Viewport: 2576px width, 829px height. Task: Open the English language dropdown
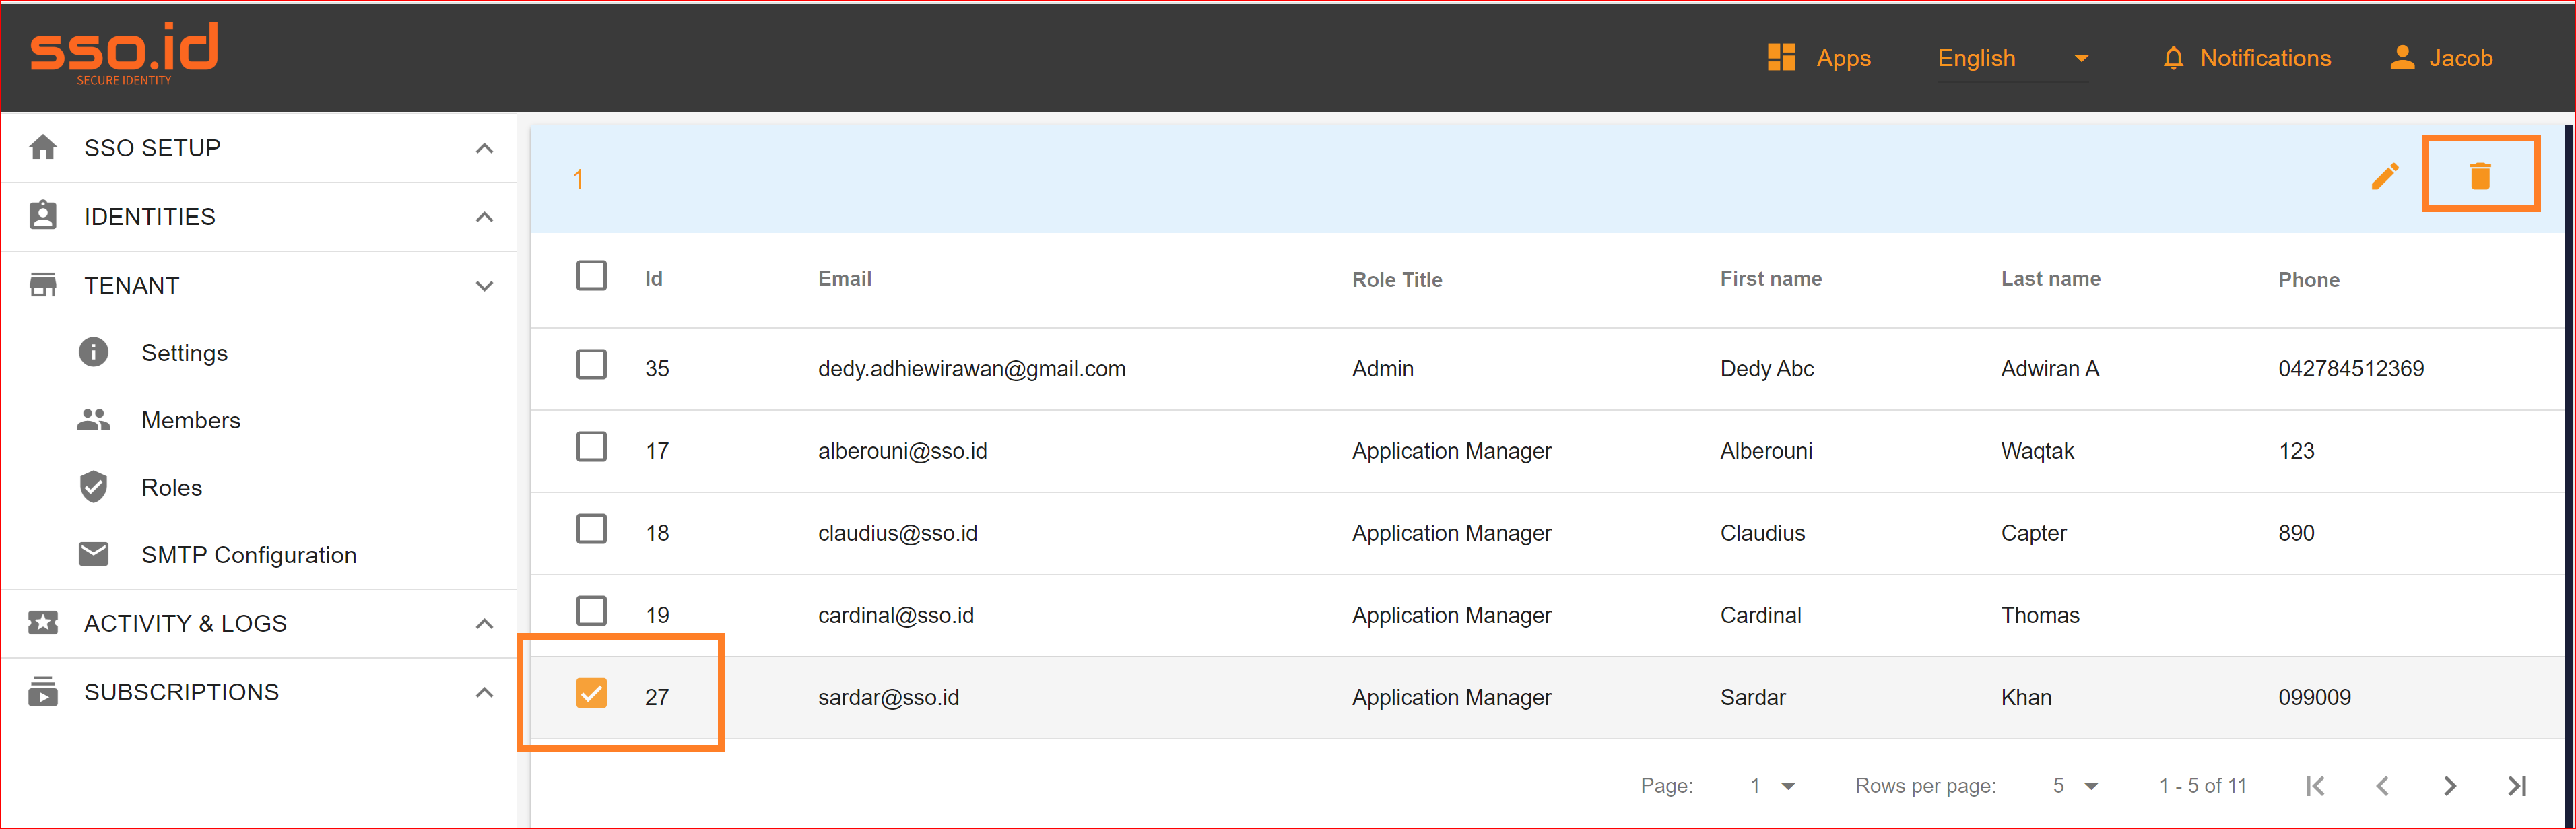tap(2012, 59)
